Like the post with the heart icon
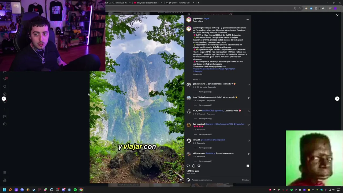 point(188,166)
